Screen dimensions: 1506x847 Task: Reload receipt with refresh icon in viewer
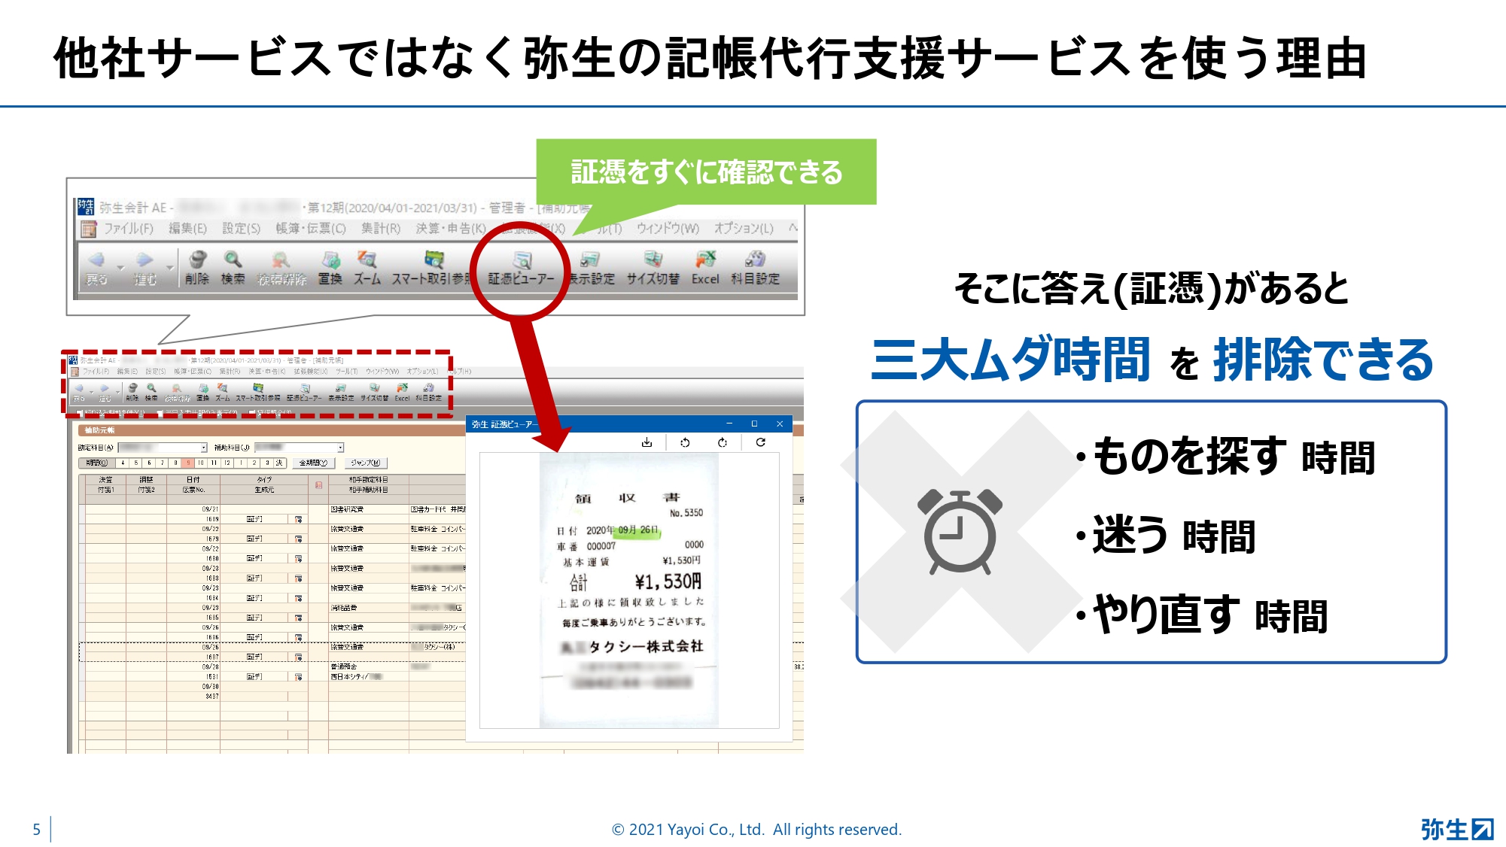760,442
